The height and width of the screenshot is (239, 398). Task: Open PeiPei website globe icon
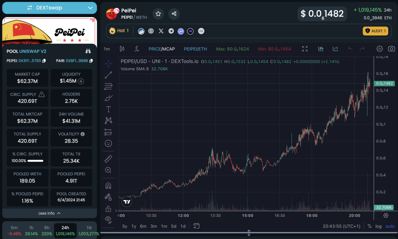tap(151, 31)
